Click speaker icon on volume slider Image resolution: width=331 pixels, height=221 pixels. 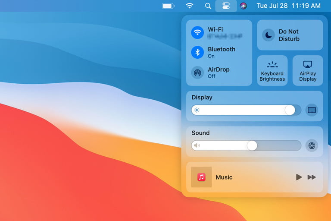(x=197, y=145)
